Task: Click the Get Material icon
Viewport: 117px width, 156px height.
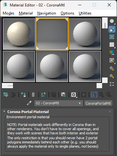Action: pos(6,95)
